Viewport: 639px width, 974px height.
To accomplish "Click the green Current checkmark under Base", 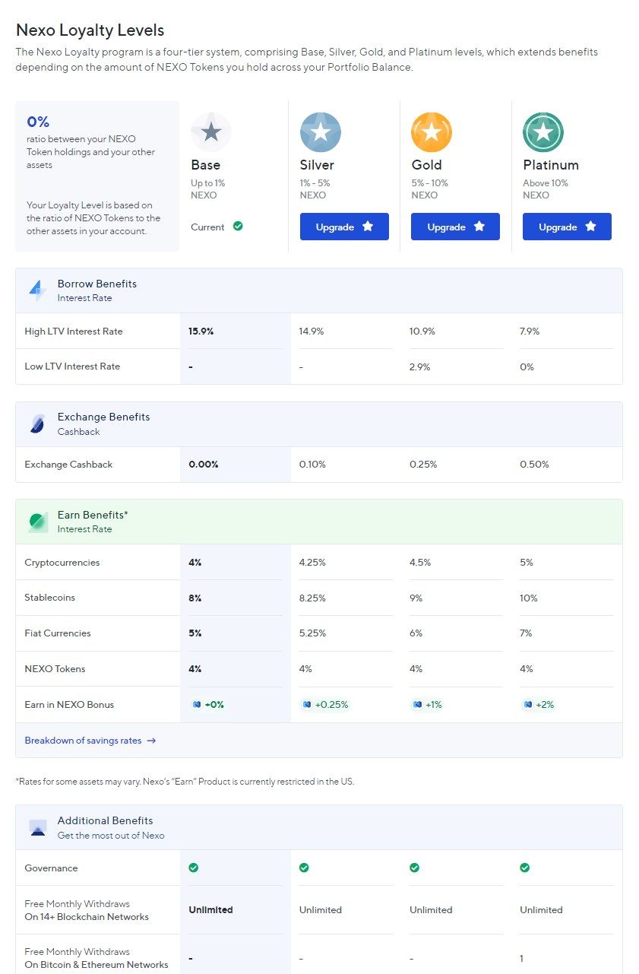I will coord(238,226).
